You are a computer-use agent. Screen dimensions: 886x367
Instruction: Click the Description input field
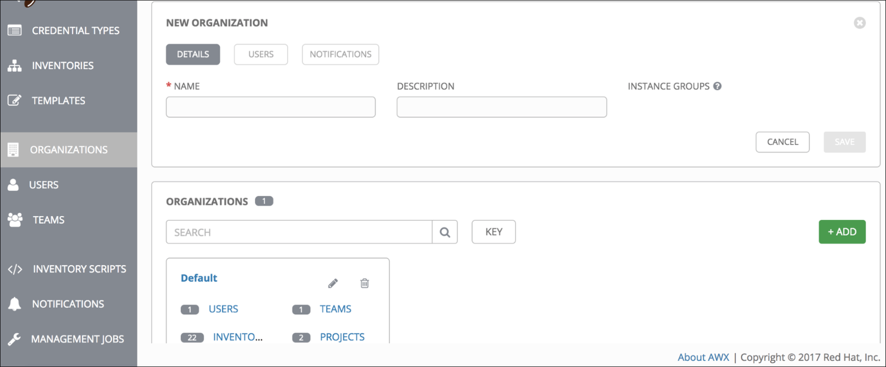pos(502,107)
